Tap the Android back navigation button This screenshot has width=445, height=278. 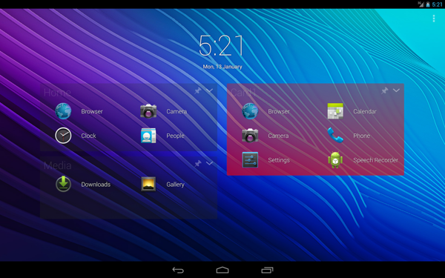tap(178, 270)
